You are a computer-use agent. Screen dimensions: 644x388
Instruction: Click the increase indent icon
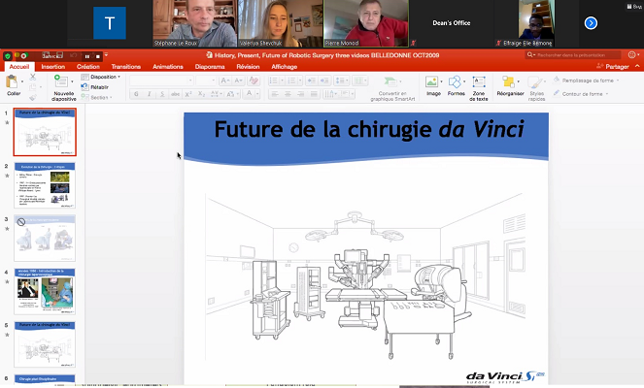[324, 81]
